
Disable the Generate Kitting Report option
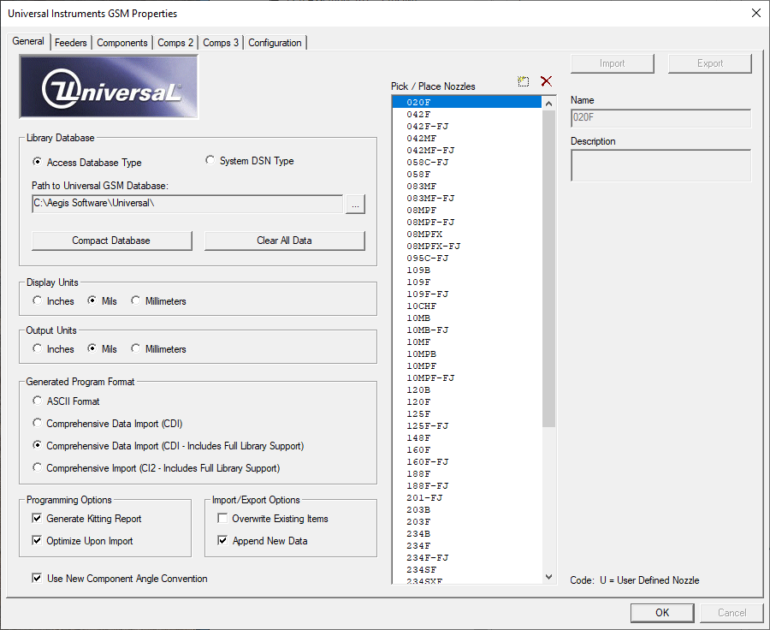(x=37, y=518)
